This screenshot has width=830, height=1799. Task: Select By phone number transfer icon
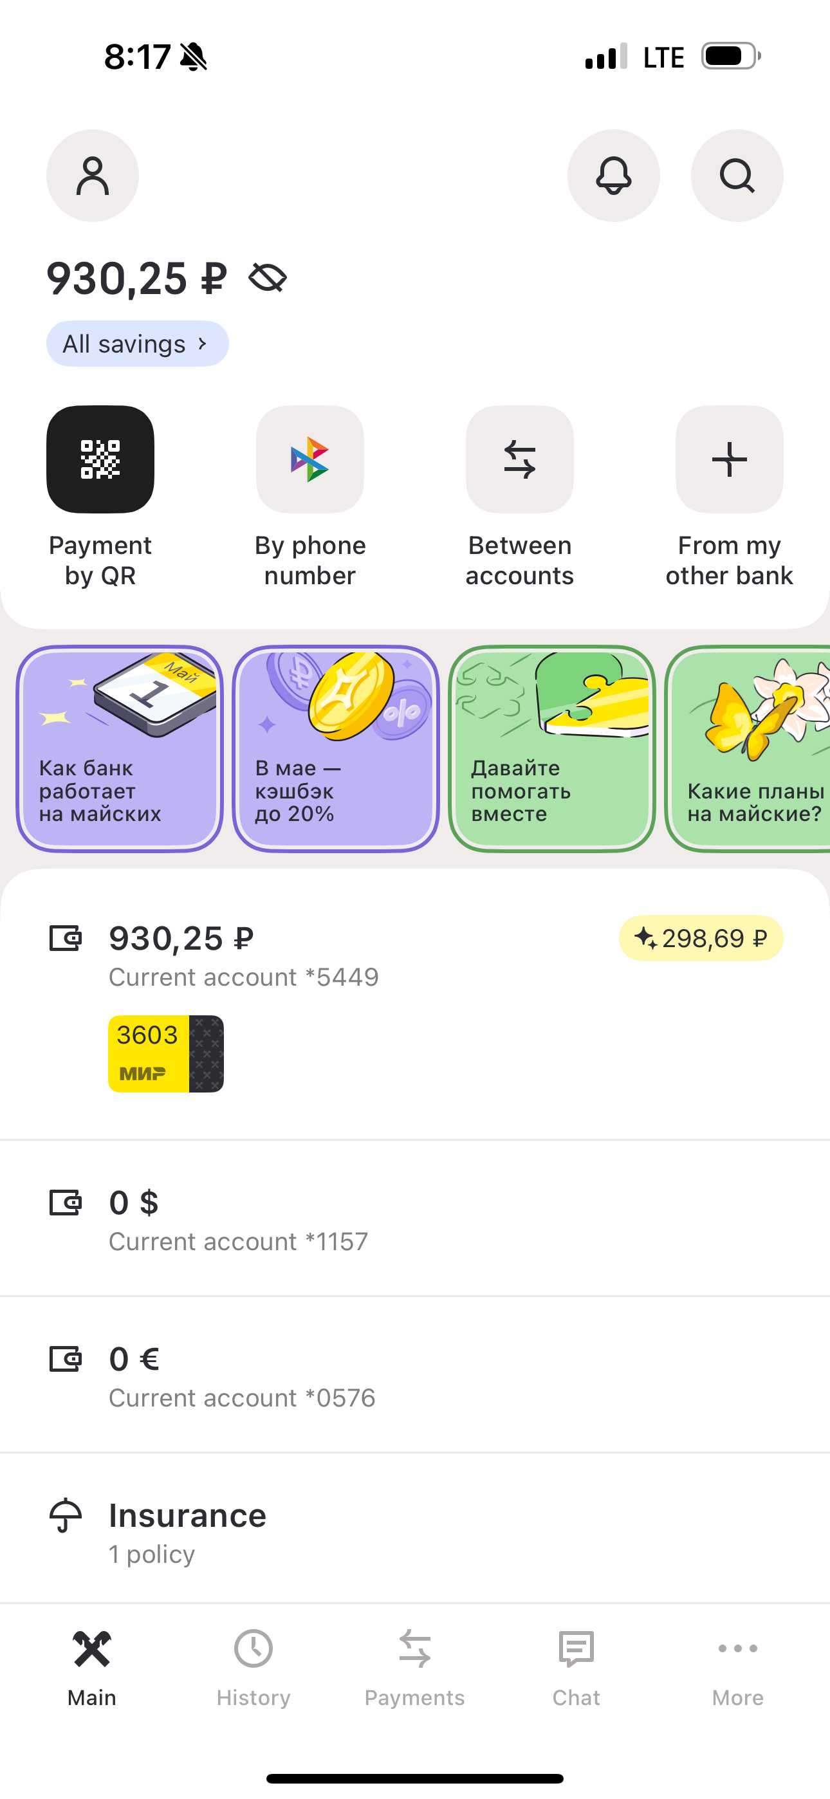coord(310,459)
